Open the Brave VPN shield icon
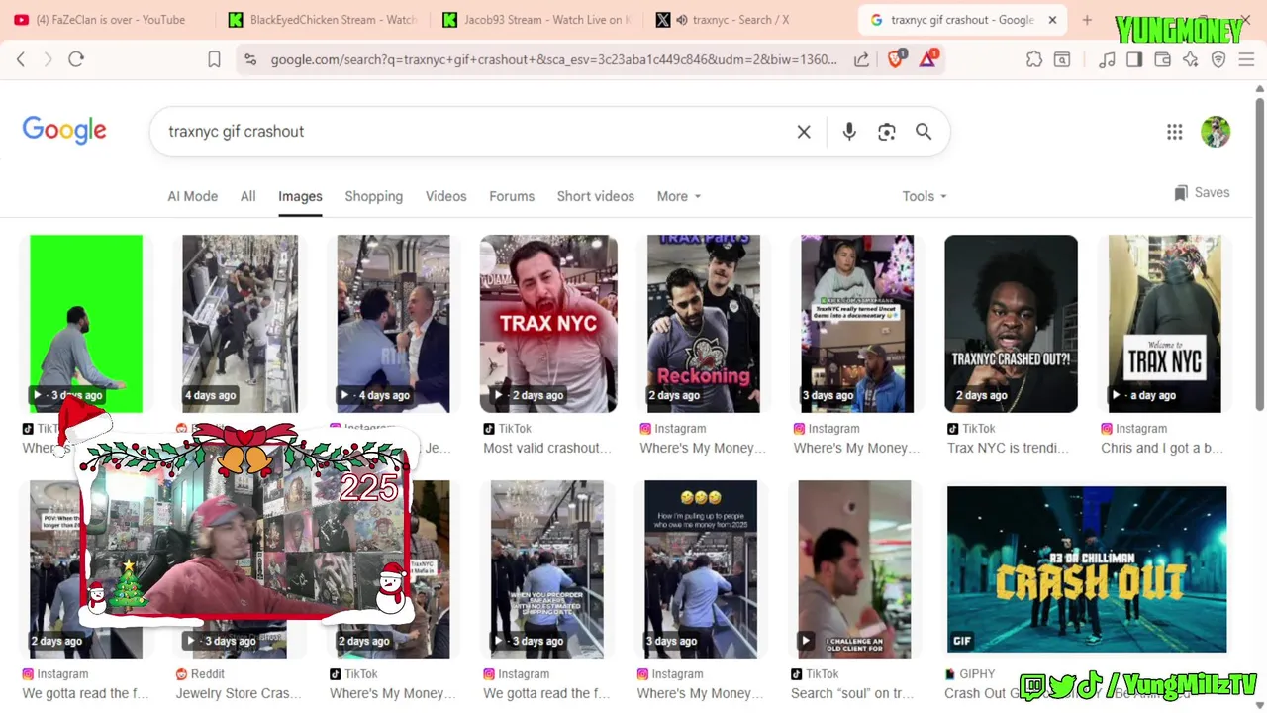1267x713 pixels. coord(1218,59)
